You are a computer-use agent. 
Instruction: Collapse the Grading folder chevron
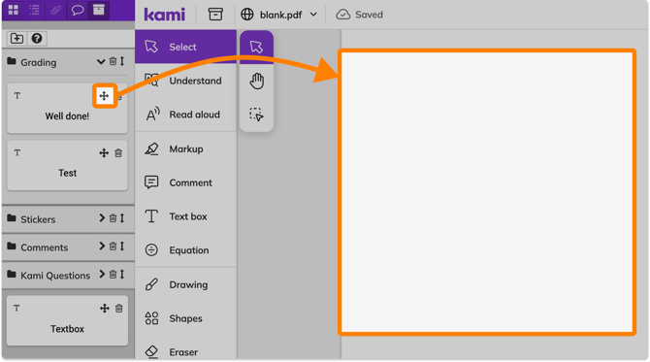(101, 62)
